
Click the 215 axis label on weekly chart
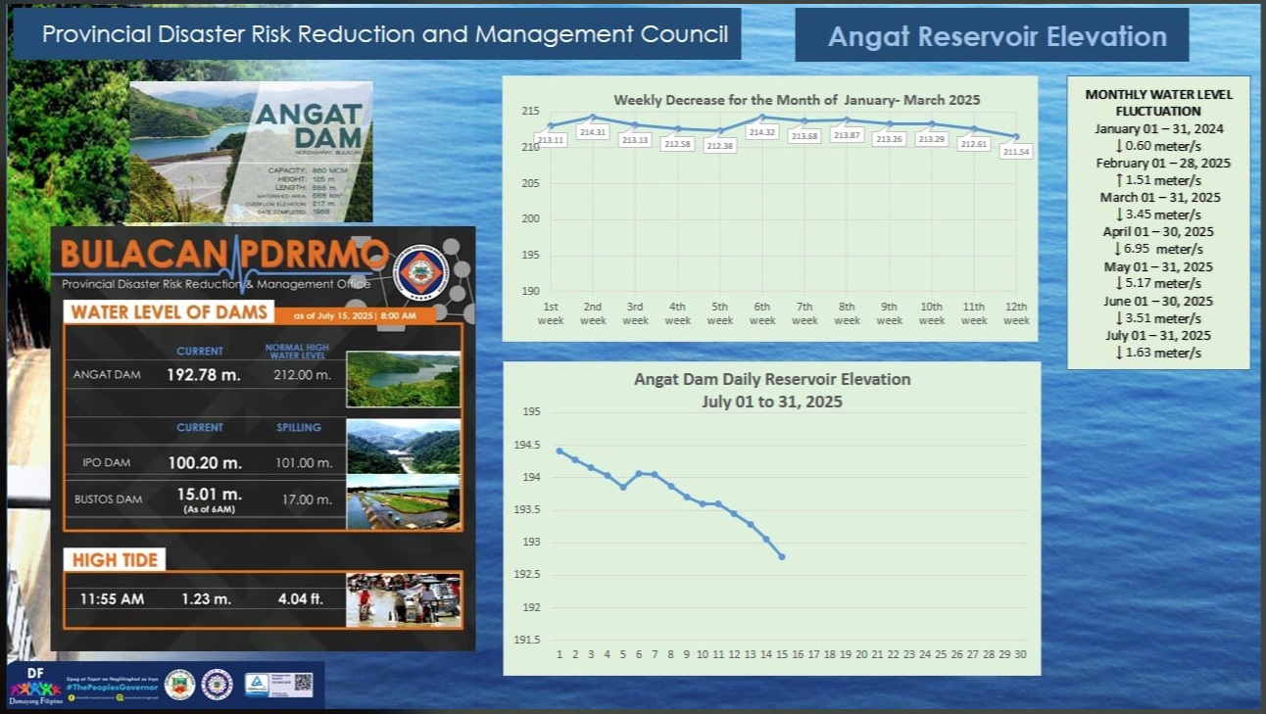pos(530,113)
